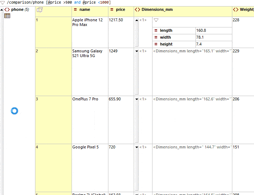Expand Dimensions_mm for OnePlus 7 Pro row

[137, 99]
